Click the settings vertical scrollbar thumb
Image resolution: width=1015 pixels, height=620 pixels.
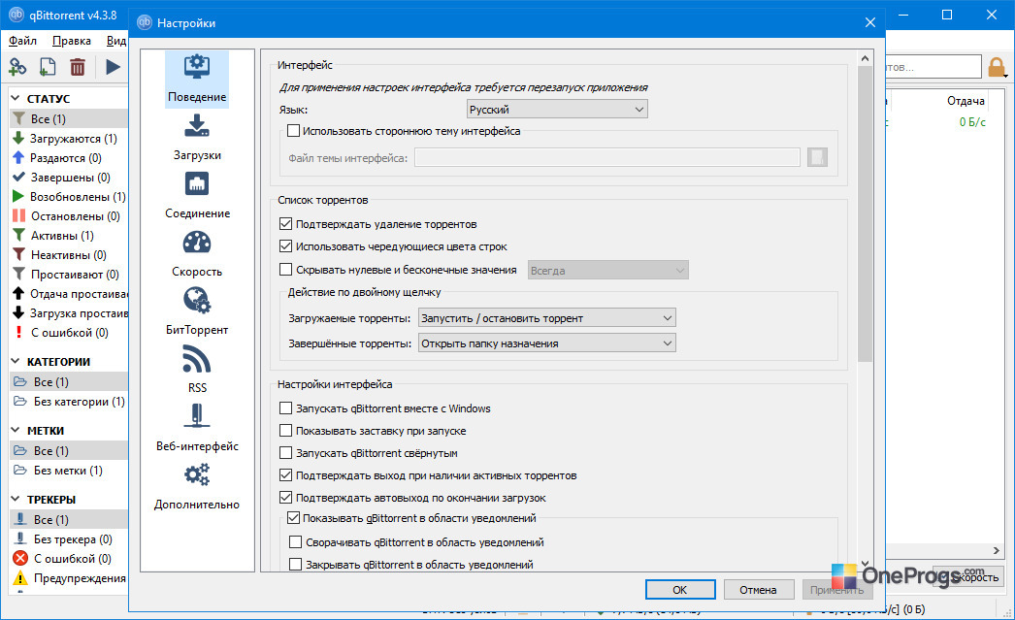pos(865,213)
